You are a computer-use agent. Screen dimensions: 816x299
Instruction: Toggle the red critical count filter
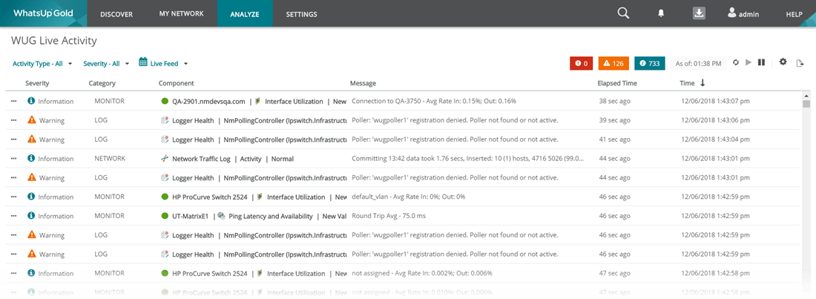coord(582,64)
